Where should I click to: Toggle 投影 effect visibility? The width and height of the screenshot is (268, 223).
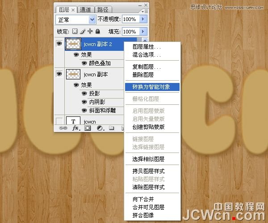(84, 93)
